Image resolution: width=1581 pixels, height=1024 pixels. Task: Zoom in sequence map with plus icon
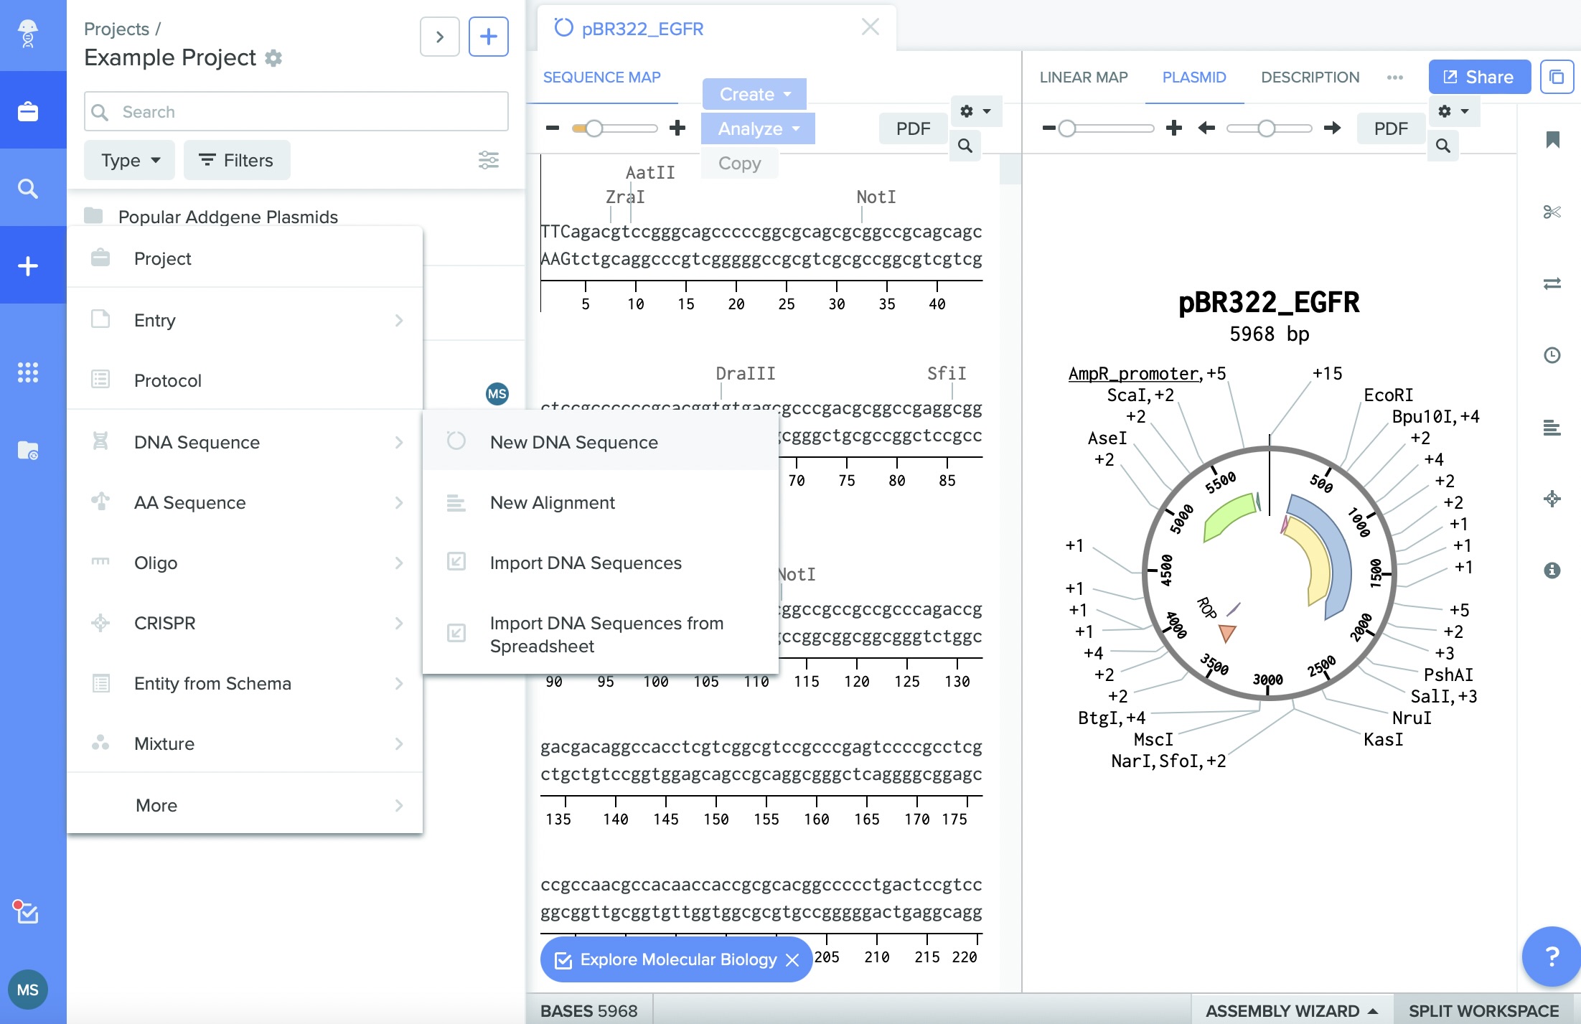tap(677, 128)
